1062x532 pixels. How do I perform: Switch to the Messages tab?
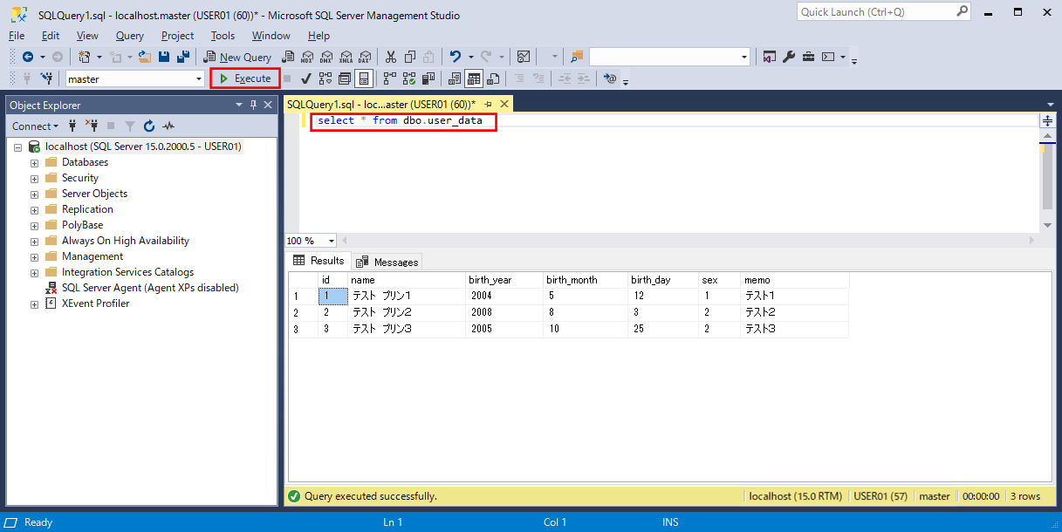tap(387, 262)
